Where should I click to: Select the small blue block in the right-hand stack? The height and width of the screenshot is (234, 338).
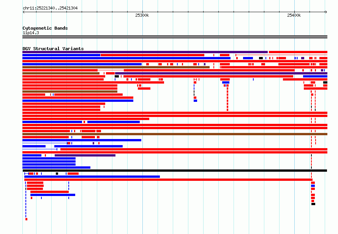point(313,186)
